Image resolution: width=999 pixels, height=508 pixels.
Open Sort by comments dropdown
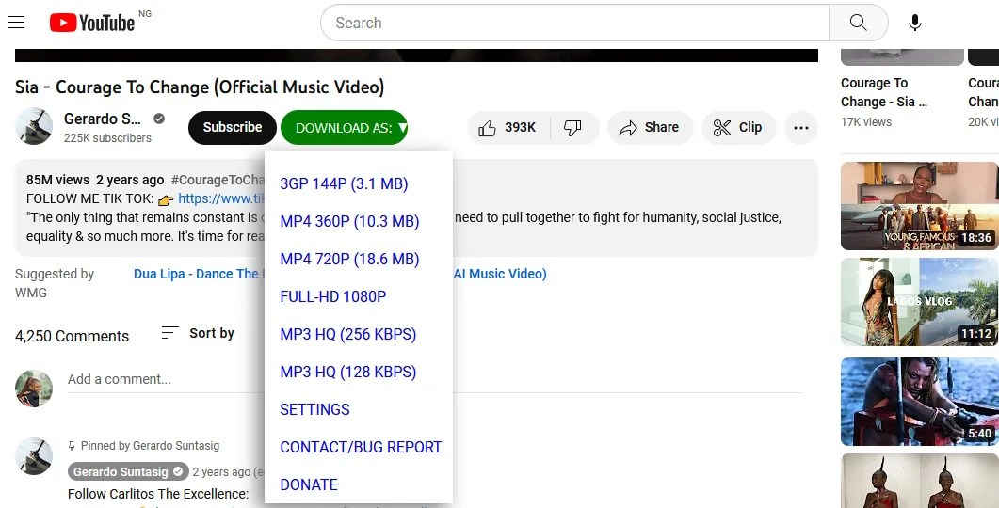[198, 333]
